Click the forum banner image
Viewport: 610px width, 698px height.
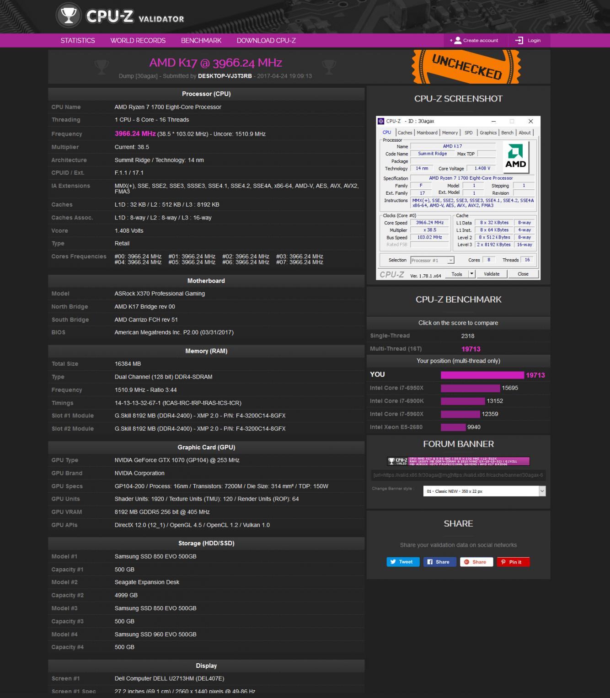[x=458, y=461]
